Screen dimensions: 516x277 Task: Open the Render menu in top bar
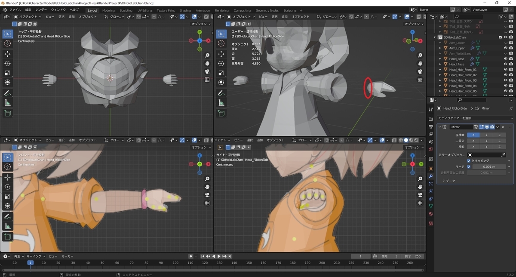click(x=41, y=9)
